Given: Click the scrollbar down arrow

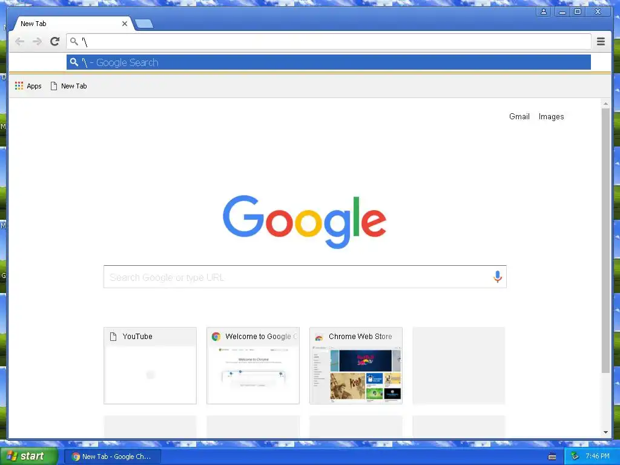Looking at the screenshot, I should pyautogui.click(x=605, y=432).
